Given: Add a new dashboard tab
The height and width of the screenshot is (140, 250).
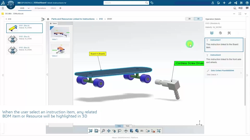Looking at the screenshot, I should point(60,8).
